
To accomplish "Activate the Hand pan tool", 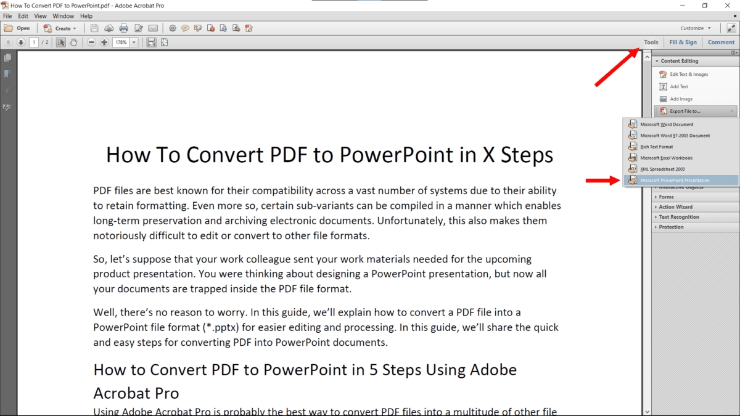I will tap(73, 43).
